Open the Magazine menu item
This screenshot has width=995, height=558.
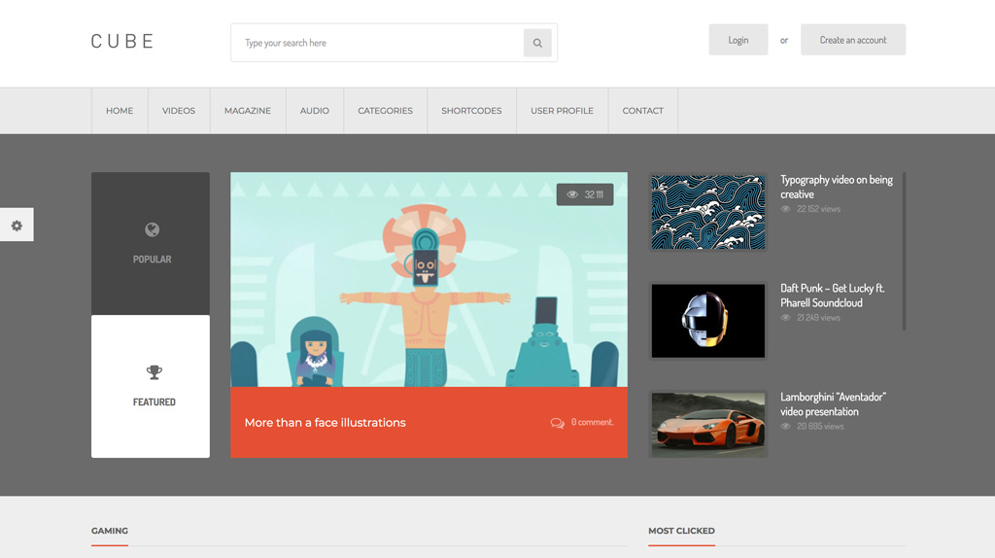(x=248, y=111)
